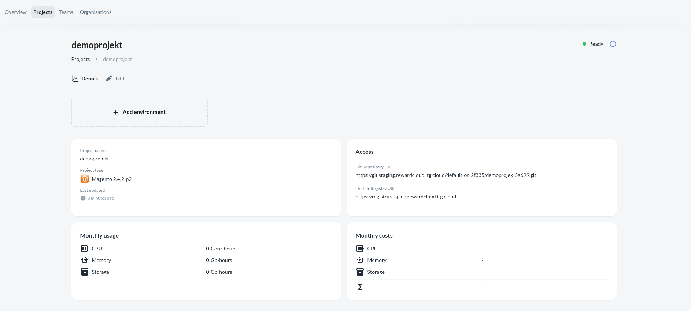The height and width of the screenshot is (311, 691).
Task: Click the CPU icon in Monthly costs
Action: pos(360,249)
